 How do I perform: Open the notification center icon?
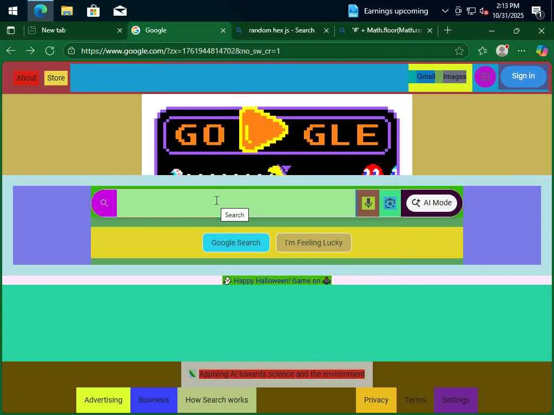[536, 11]
